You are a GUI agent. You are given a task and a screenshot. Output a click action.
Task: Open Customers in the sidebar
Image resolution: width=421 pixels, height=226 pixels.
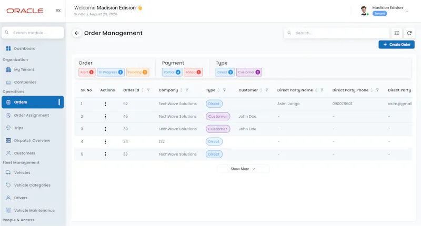[x=24, y=153]
